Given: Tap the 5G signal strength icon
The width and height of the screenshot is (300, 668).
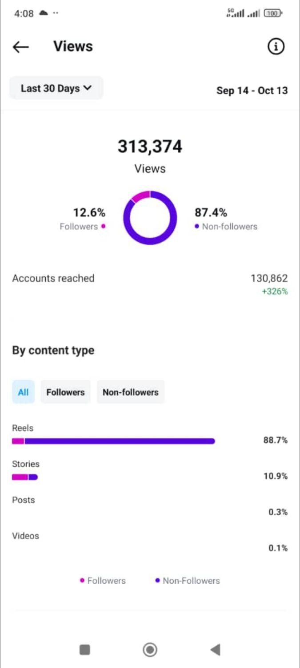Looking at the screenshot, I should coord(236,13).
